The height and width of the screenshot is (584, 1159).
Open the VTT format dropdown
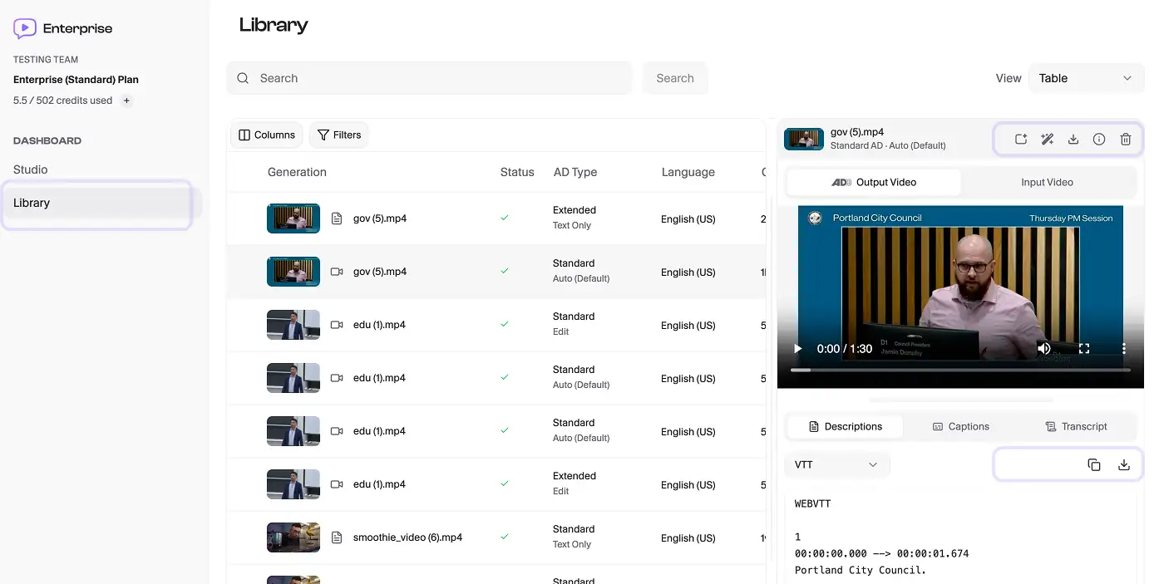(x=836, y=464)
